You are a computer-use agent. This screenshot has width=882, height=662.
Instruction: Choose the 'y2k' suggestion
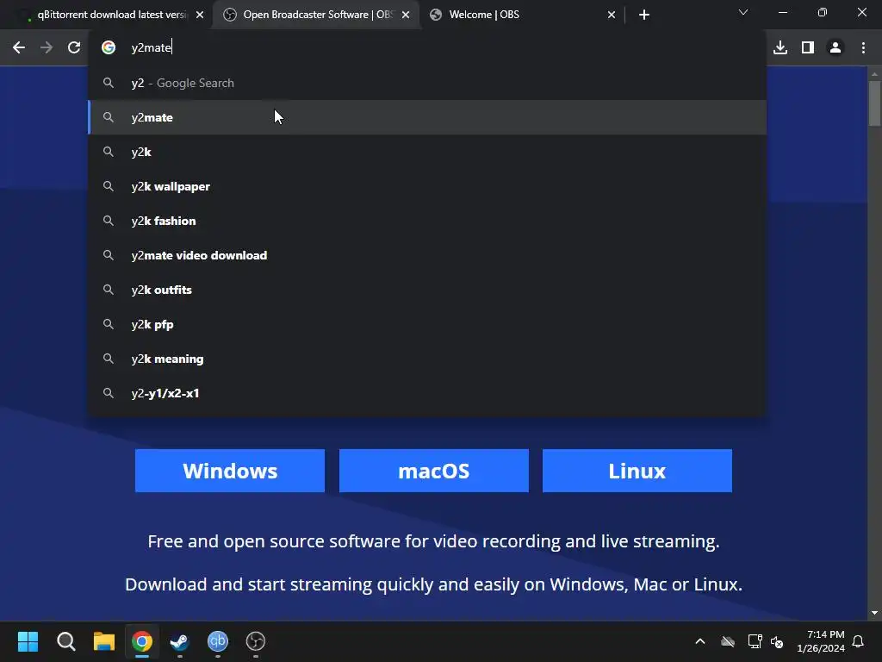click(427, 152)
